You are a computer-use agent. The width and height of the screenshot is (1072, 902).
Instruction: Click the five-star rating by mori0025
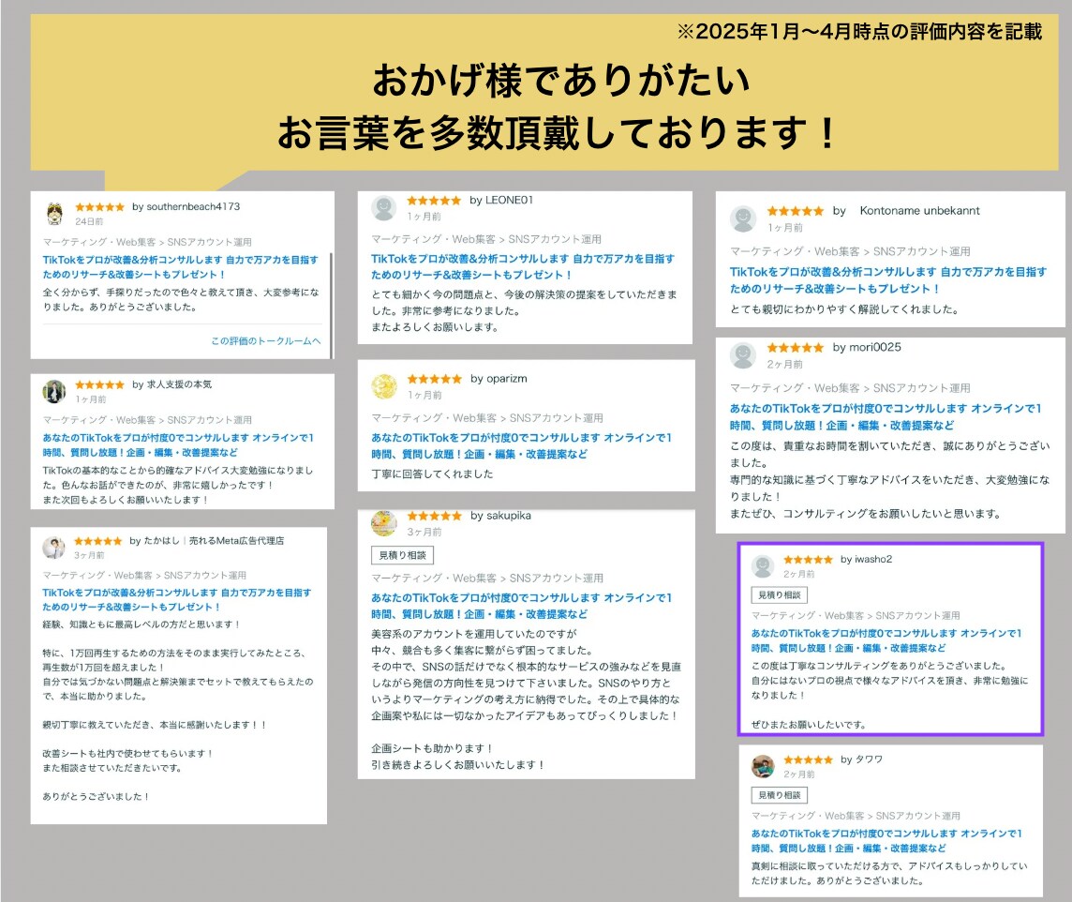coord(796,348)
